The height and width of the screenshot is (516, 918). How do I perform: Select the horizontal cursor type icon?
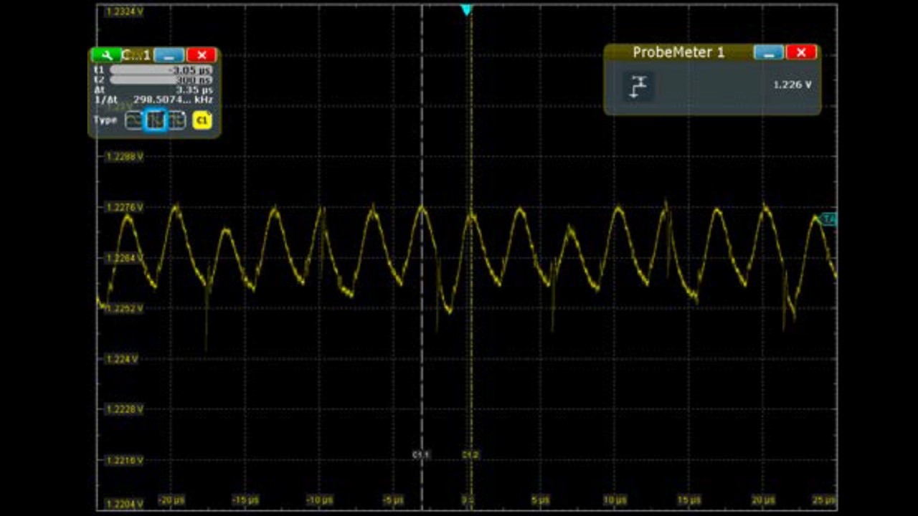tap(134, 120)
